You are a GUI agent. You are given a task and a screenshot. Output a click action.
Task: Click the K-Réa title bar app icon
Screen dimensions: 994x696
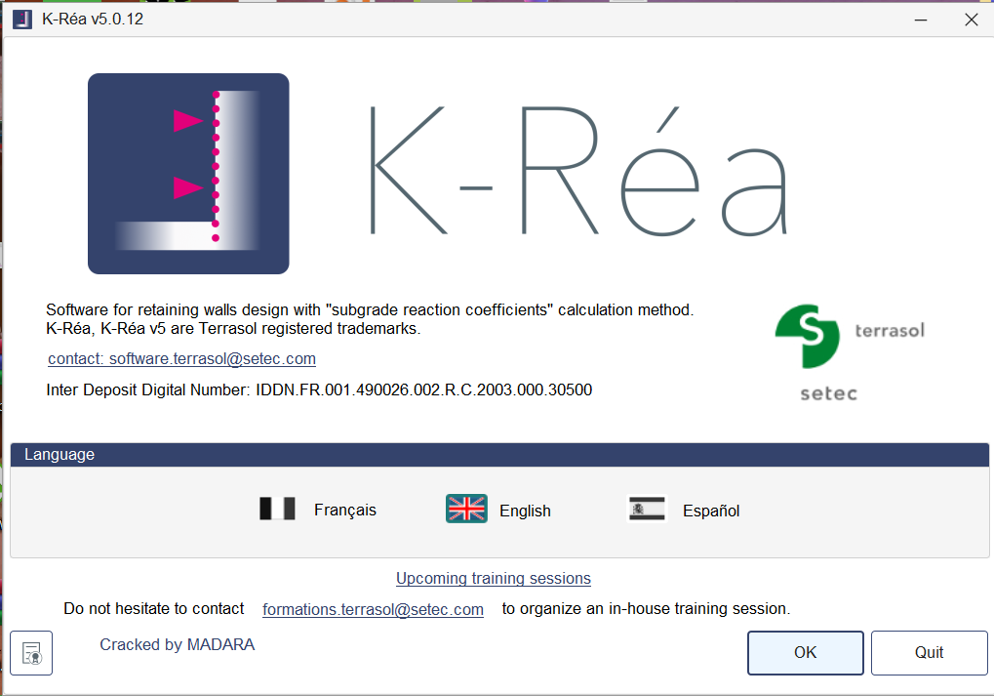point(22,19)
